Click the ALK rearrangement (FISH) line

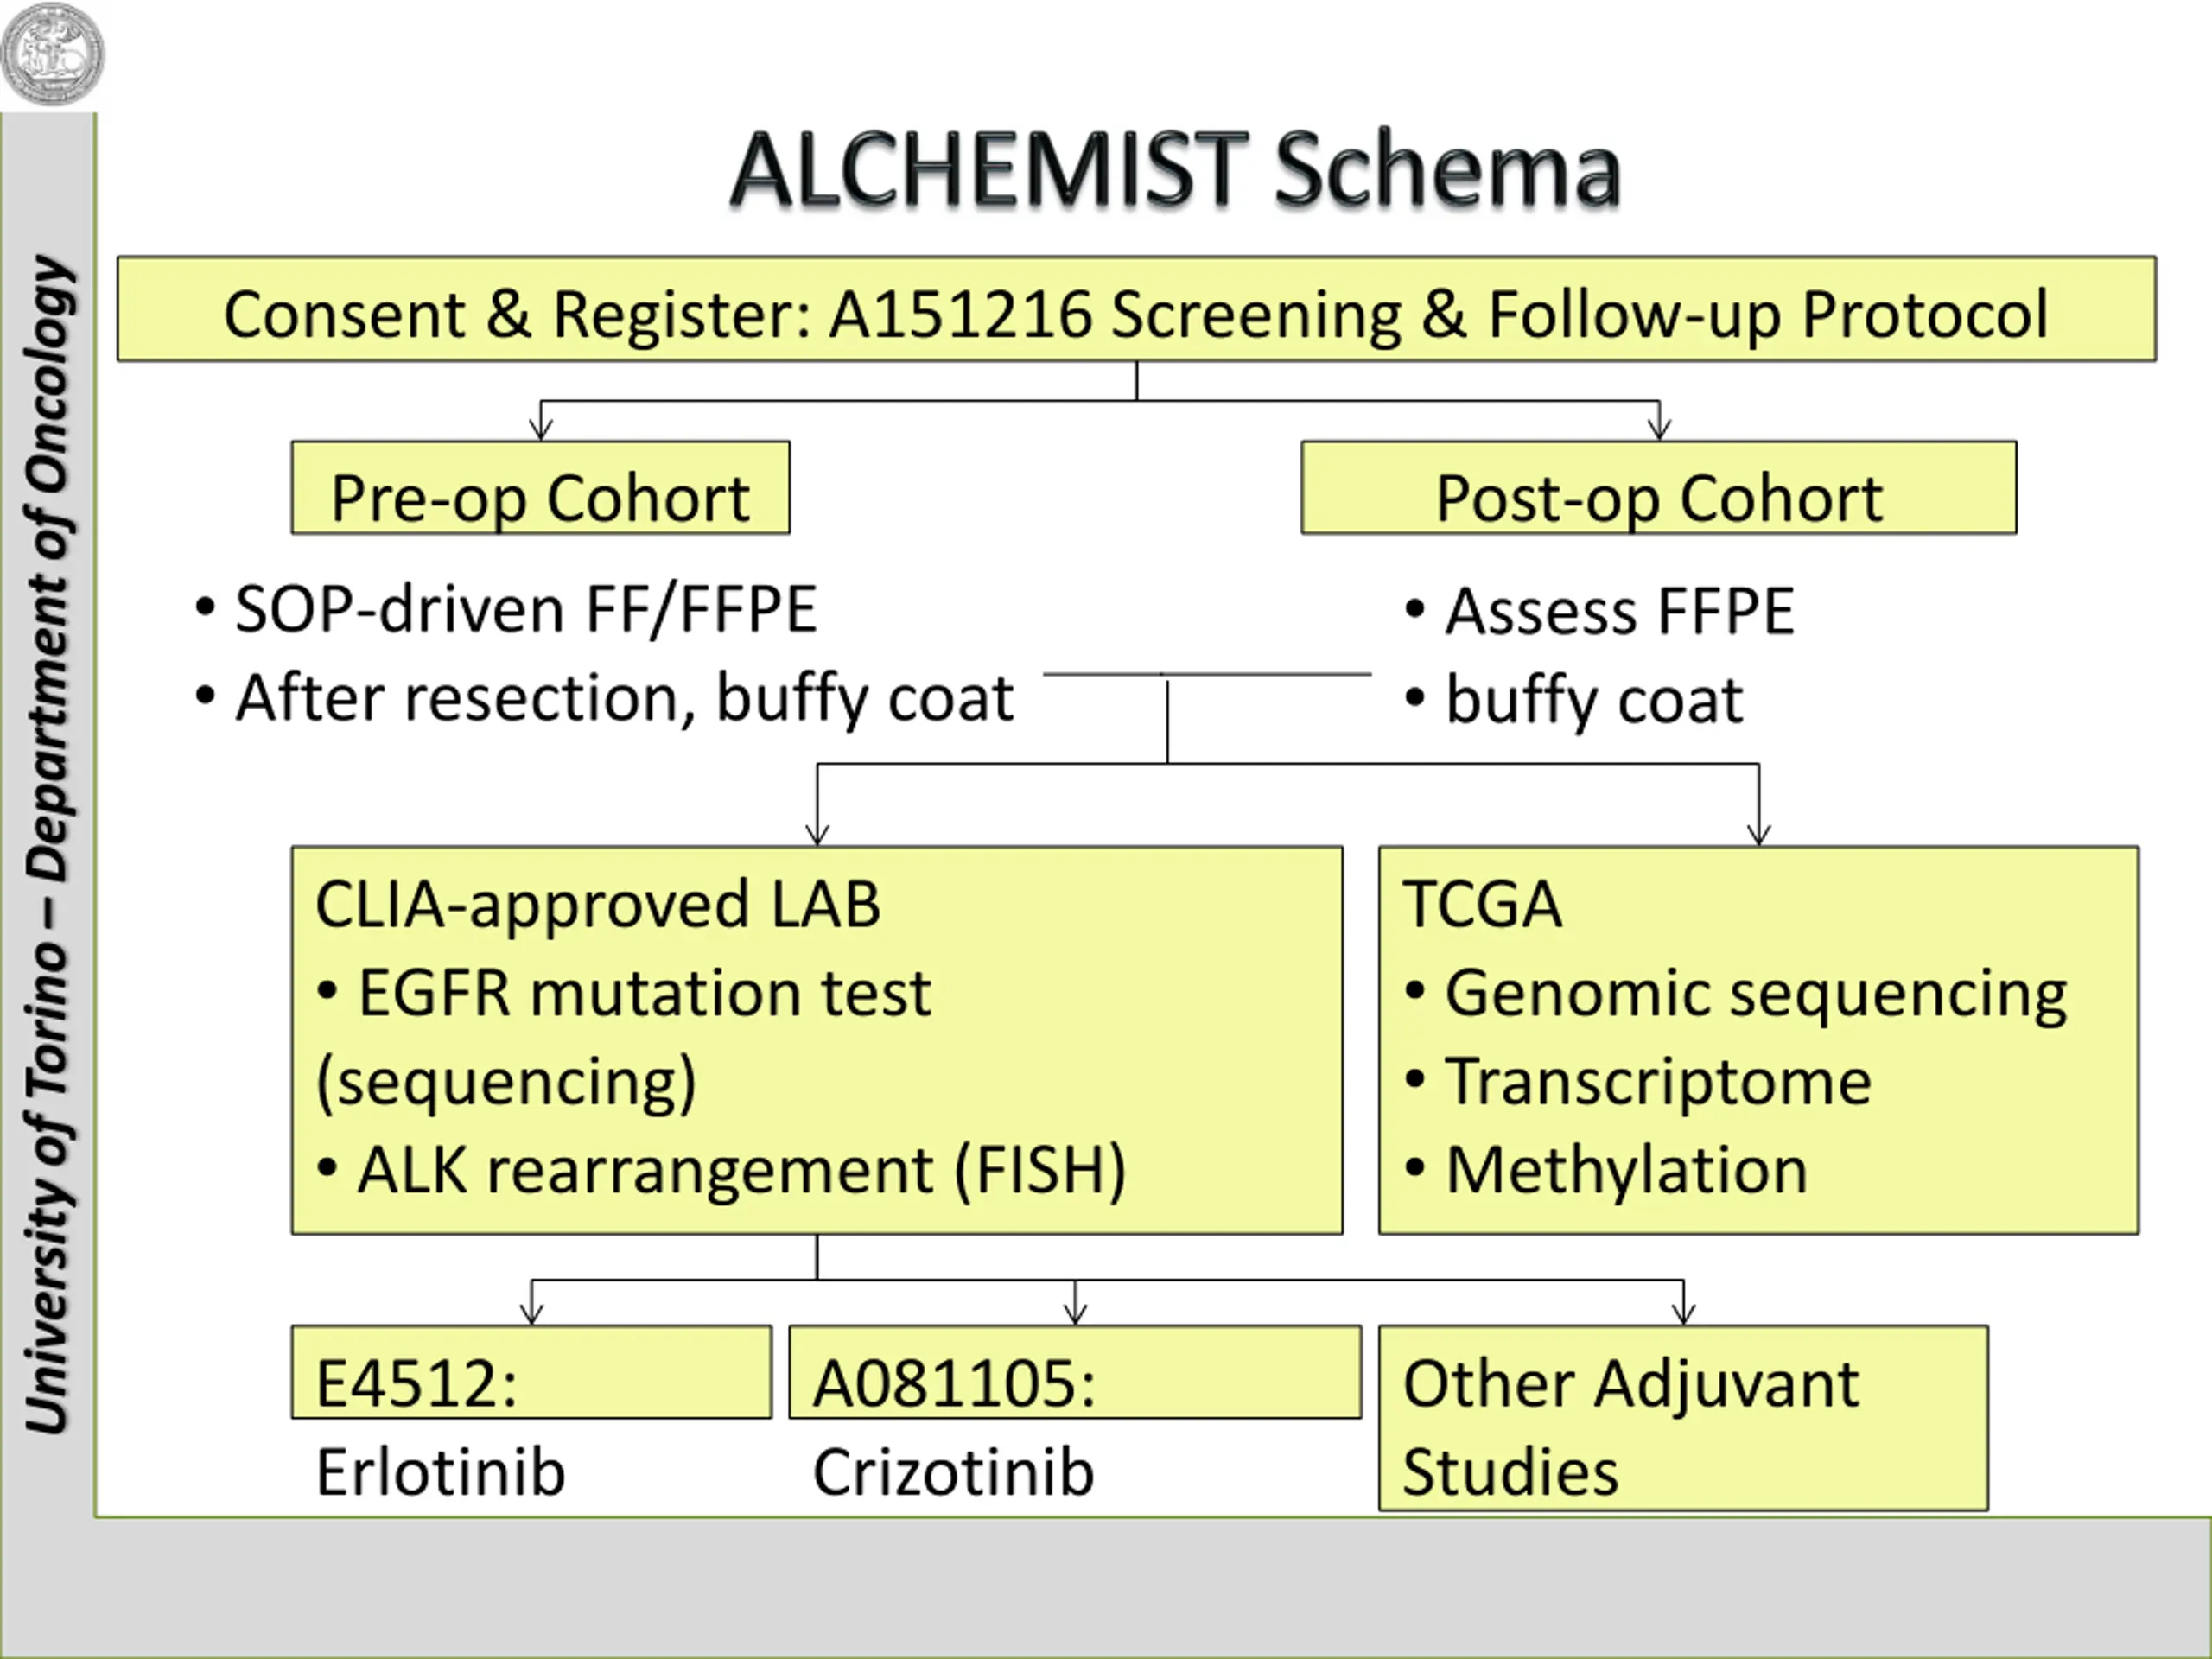721,1170
